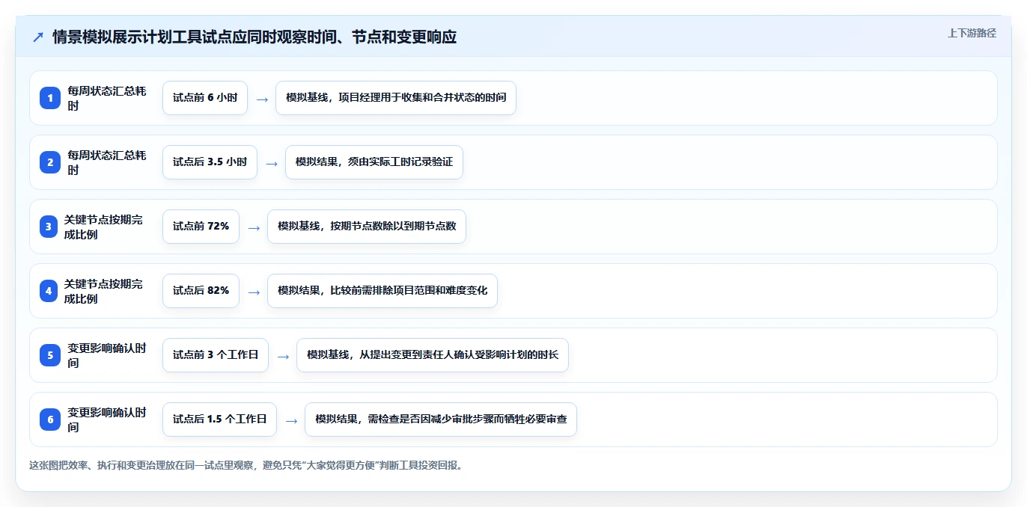Viewport: 1027px width, 507px height.
Task: Click the description 模拟基线，按期节点数除以到期节点数
Action: [x=367, y=227]
